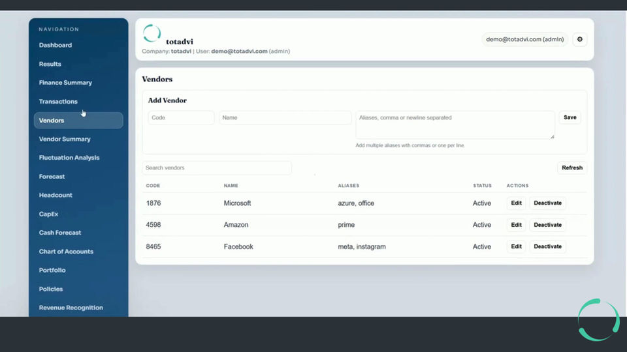Click the aliases 'meta, instagram'

[x=362, y=246]
